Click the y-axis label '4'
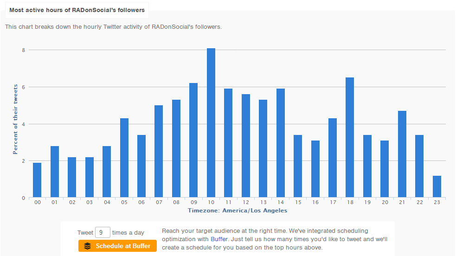456x256 pixels. (x=23, y=124)
